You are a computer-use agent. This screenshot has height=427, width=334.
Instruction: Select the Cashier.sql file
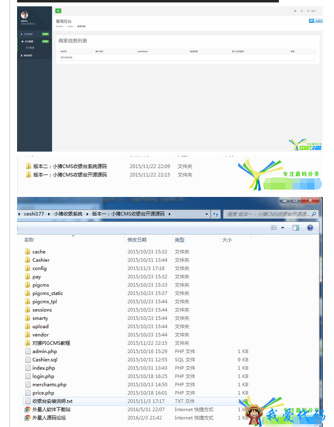click(41, 359)
